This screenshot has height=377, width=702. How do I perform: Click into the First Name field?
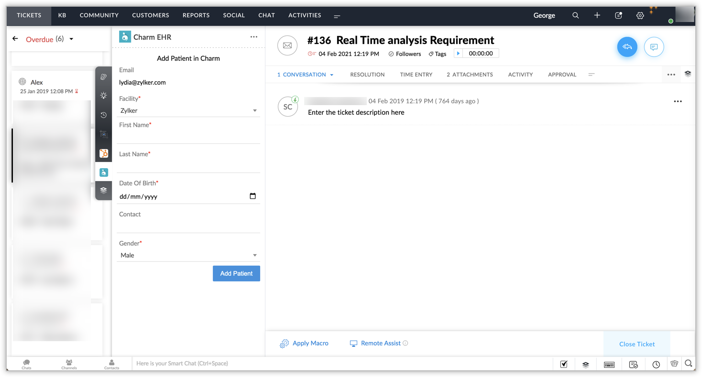[188, 137]
